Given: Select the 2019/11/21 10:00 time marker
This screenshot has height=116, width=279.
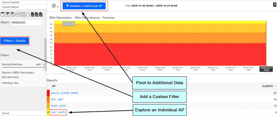Looking at the screenshot, I should pos(266,69).
